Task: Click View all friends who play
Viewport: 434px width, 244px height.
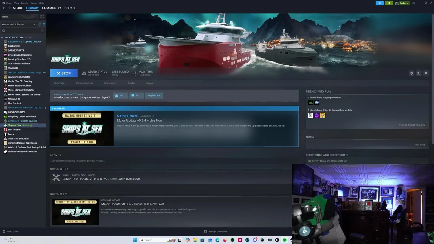Action: pos(412,125)
